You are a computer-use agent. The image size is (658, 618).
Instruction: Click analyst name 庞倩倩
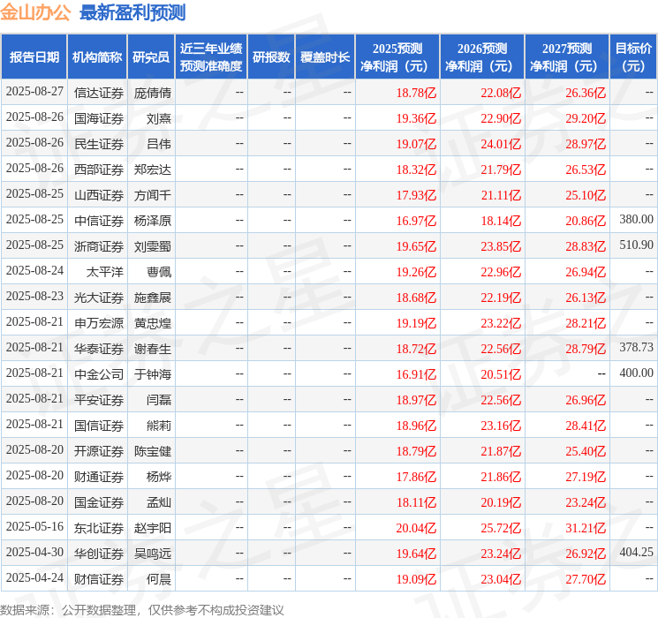[153, 93]
